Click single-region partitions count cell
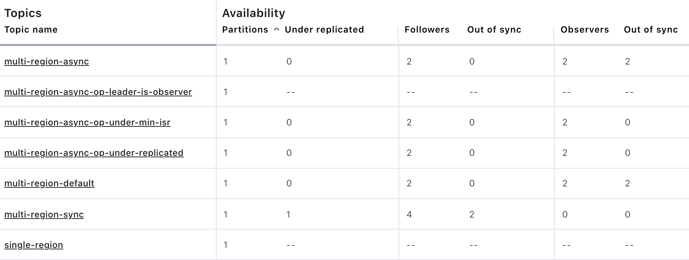The image size is (689, 260). pos(226,245)
